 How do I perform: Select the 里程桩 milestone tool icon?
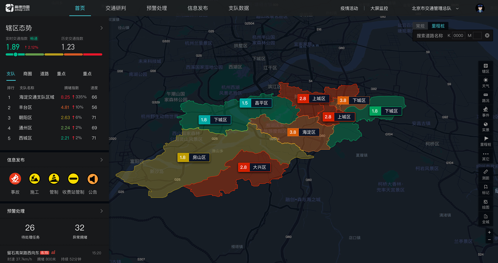pyautogui.click(x=485, y=141)
